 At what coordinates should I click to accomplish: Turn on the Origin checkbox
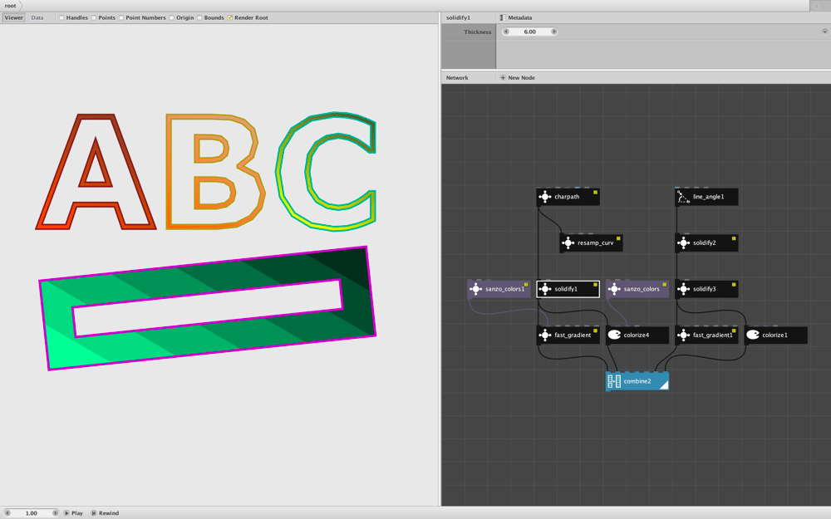[x=172, y=18]
